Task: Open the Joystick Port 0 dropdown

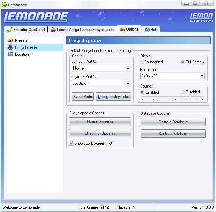Action: click(x=101, y=68)
